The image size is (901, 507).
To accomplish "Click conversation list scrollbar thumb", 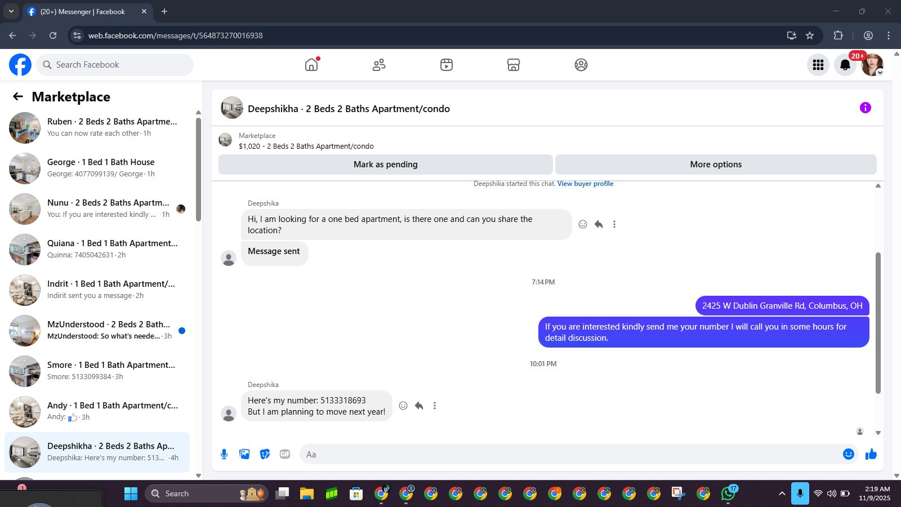I will click(198, 169).
